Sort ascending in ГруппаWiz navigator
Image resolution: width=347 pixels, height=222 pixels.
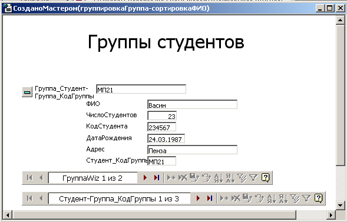pos(219,178)
